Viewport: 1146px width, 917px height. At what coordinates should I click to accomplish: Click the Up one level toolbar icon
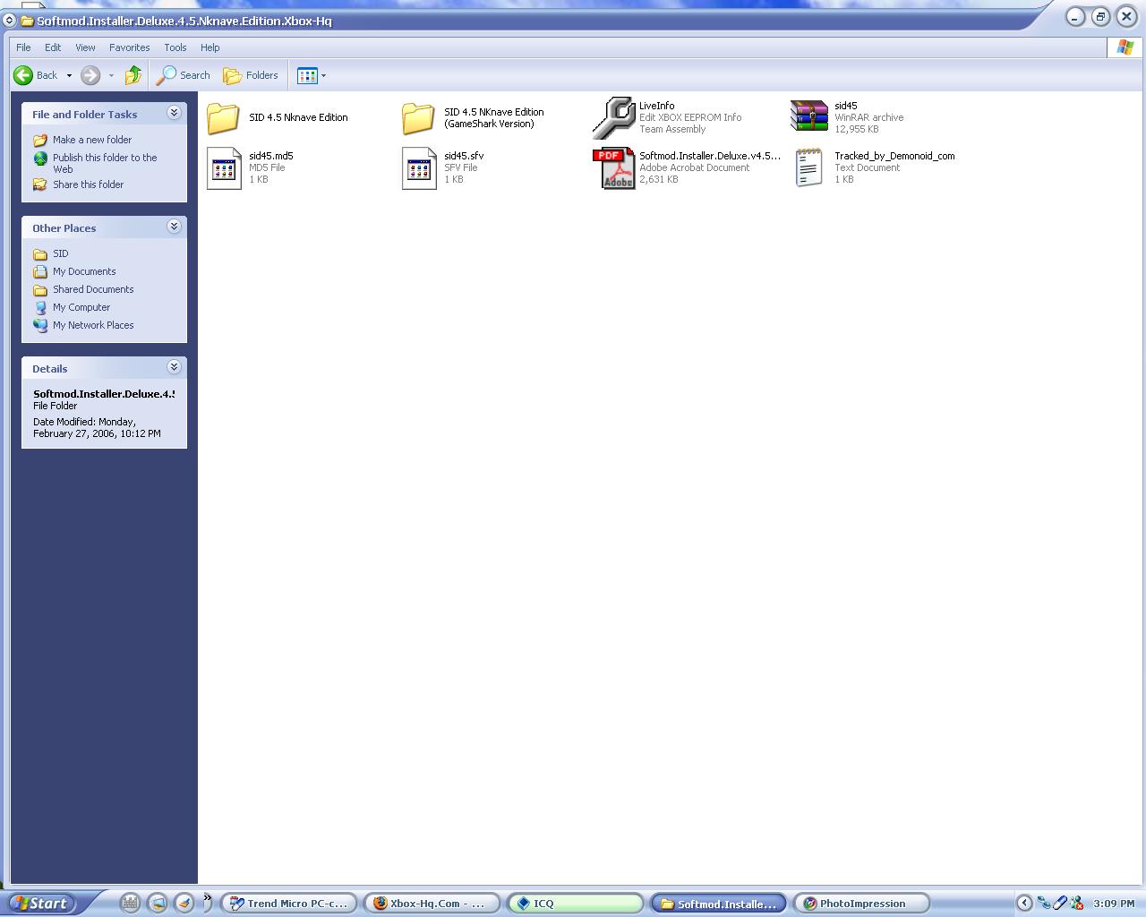[x=133, y=75]
